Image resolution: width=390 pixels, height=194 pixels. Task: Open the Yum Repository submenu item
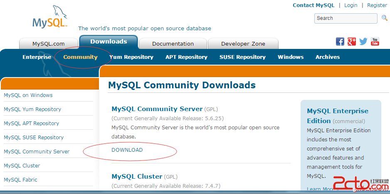click(131, 57)
